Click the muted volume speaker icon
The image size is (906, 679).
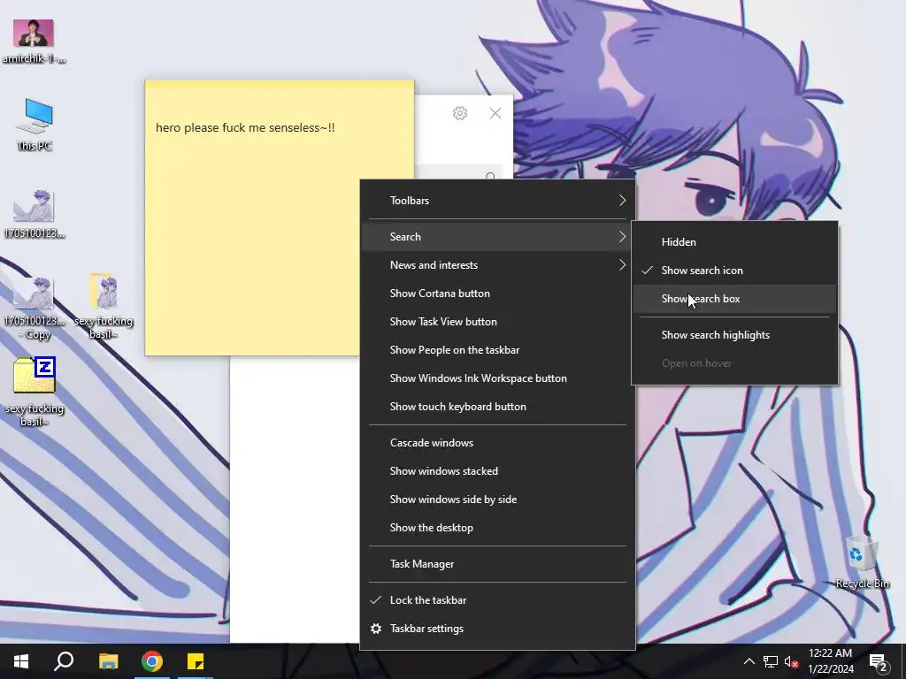(792, 661)
